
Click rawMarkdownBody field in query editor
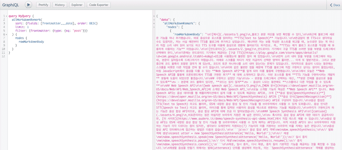pyautogui.click(x=32, y=41)
